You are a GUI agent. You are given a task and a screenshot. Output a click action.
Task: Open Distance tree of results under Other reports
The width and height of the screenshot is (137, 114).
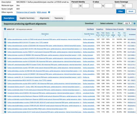26,12
